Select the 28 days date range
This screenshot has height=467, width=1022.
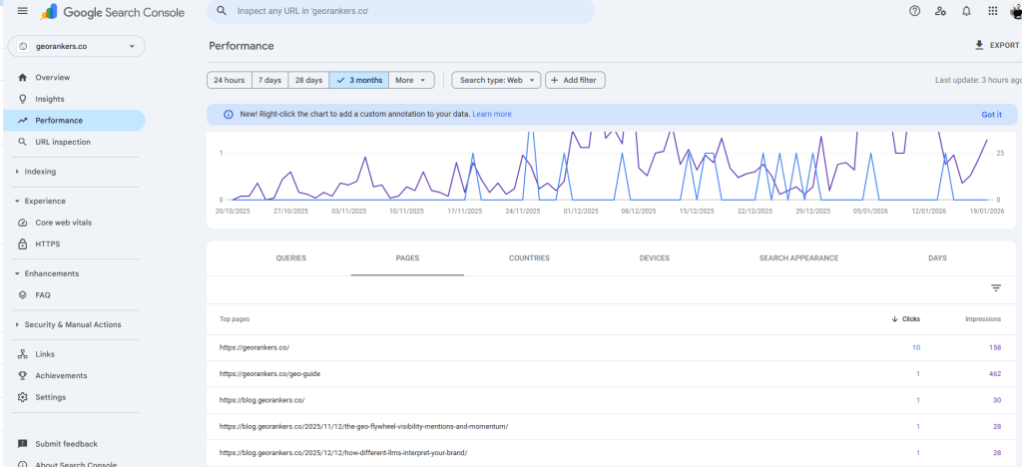coord(309,80)
